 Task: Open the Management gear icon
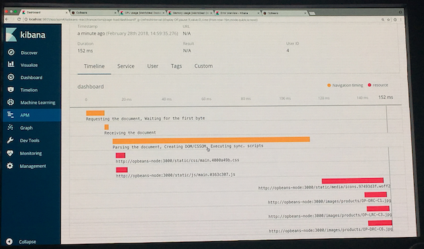click(10, 166)
